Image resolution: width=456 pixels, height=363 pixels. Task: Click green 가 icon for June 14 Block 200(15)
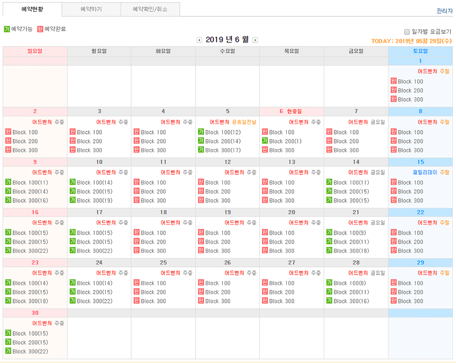pos(329,191)
